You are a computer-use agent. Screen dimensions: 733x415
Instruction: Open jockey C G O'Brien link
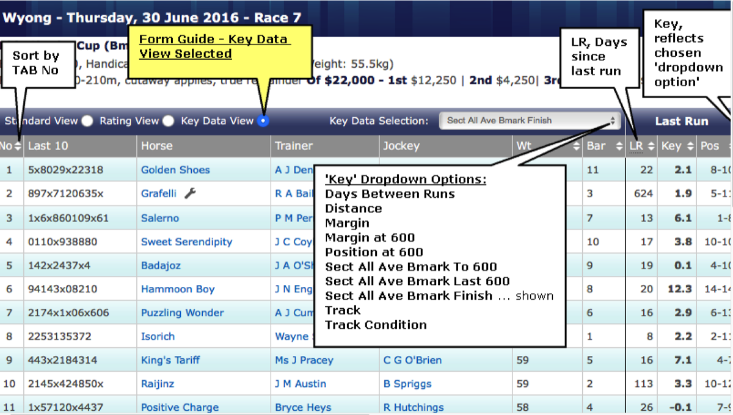(x=412, y=360)
